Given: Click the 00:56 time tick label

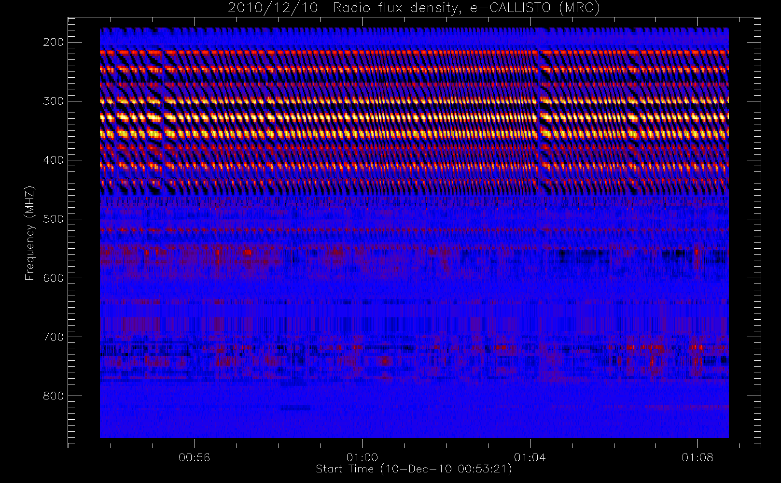Looking at the screenshot, I should (195, 457).
